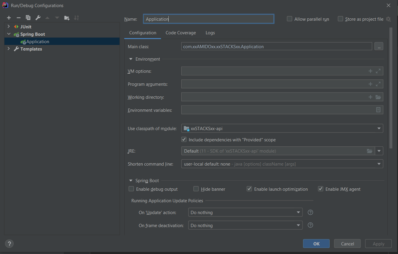
Task: Browse main class with ellipsis button
Action: (379, 46)
